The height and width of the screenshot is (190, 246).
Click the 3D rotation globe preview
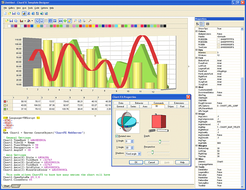pyautogui.click(x=127, y=121)
